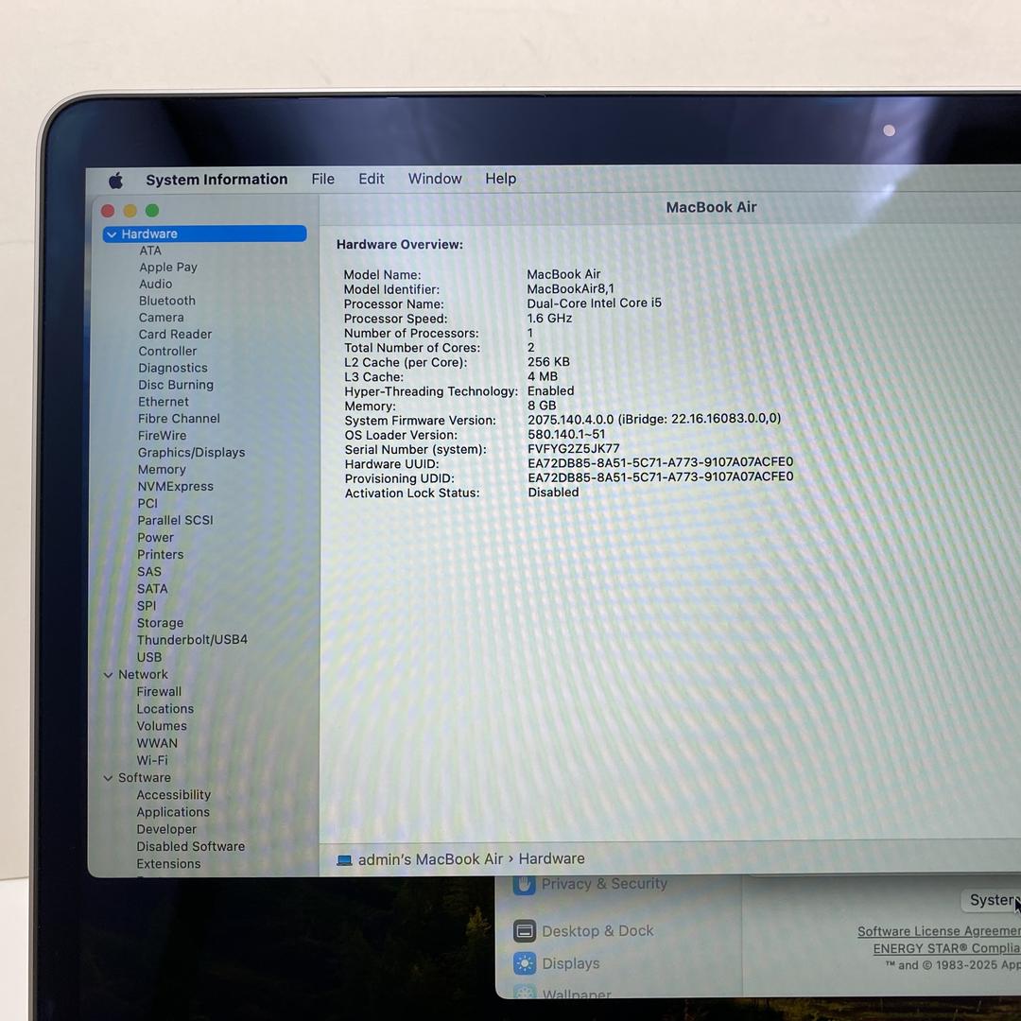This screenshot has height=1021, width=1021.
Task: Select Accessibility under Software
Action: click(173, 795)
